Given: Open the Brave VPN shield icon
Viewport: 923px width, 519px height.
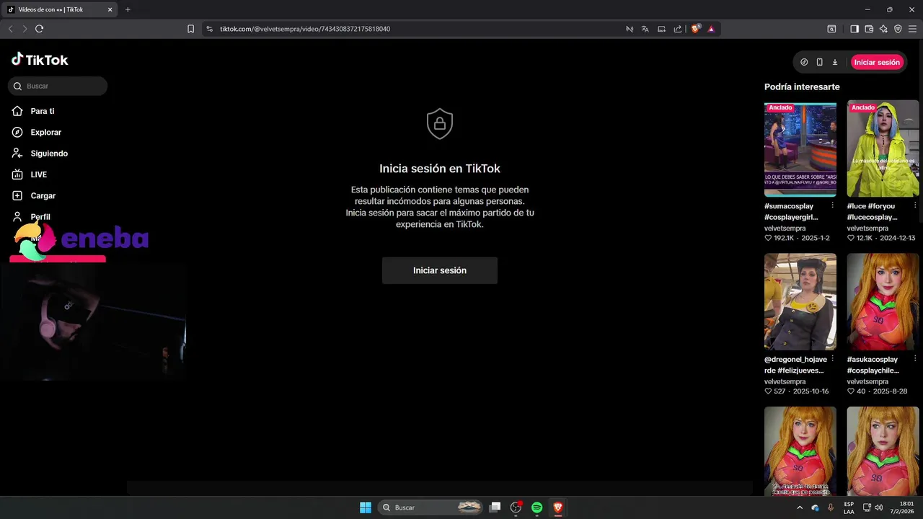Looking at the screenshot, I should [x=898, y=29].
